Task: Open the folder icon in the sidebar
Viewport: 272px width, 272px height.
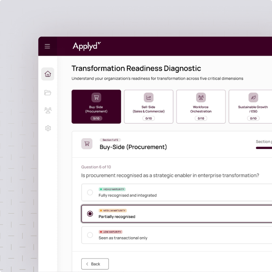Action: click(x=48, y=93)
